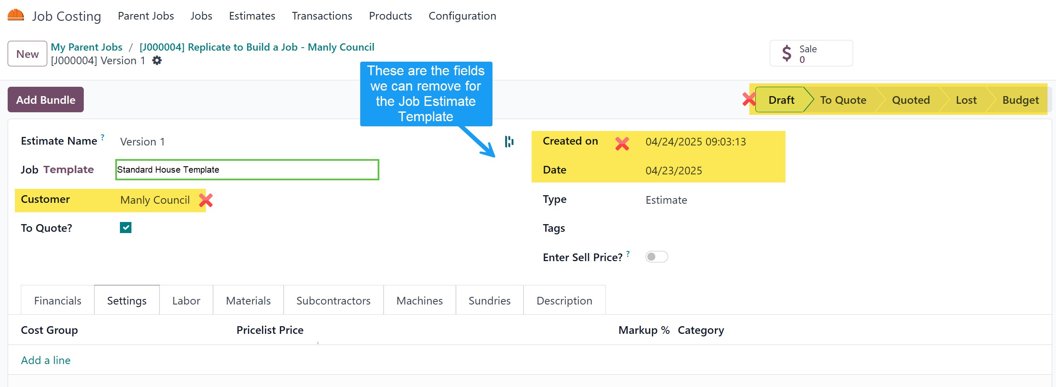Screen dimensions: 1056x387
Task: Click the chart icon beside Estimate Name
Action: [509, 142]
